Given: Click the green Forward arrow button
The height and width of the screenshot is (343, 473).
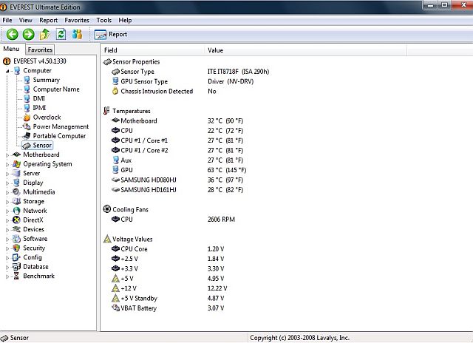Looking at the screenshot, I should pos(28,34).
